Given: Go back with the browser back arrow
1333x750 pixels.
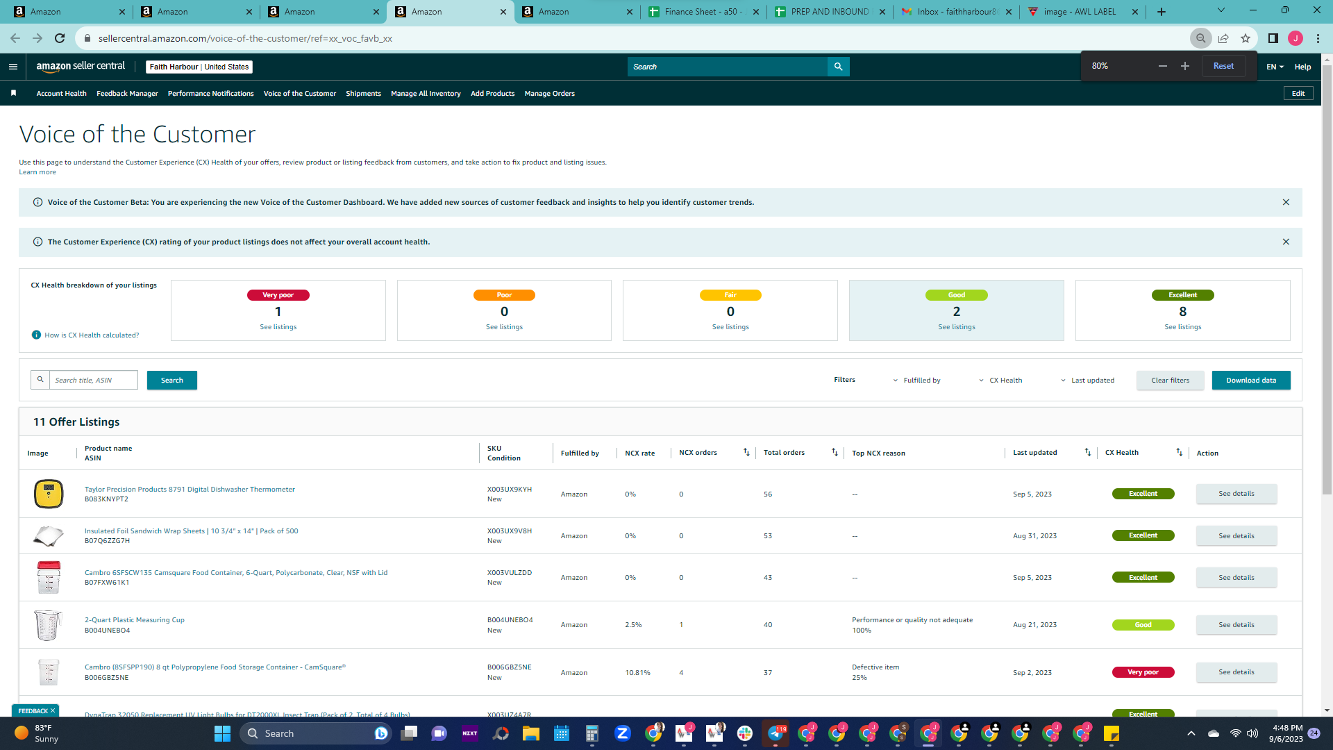Looking at the screenshot, I should click(15, 38).
